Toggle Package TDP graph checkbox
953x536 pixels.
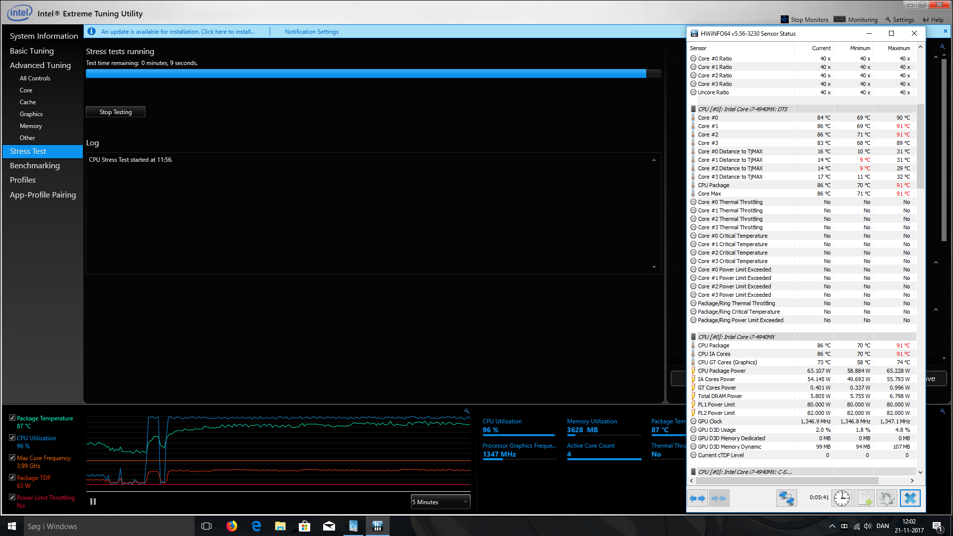click(x=12, y=477)
